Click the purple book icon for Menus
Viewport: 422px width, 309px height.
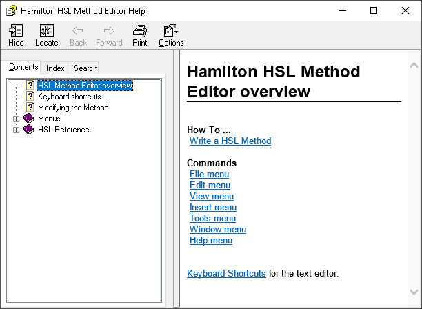(29, 119)
